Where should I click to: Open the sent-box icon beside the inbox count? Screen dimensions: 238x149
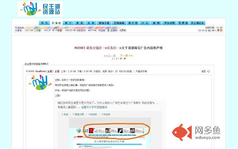(213, 31)
